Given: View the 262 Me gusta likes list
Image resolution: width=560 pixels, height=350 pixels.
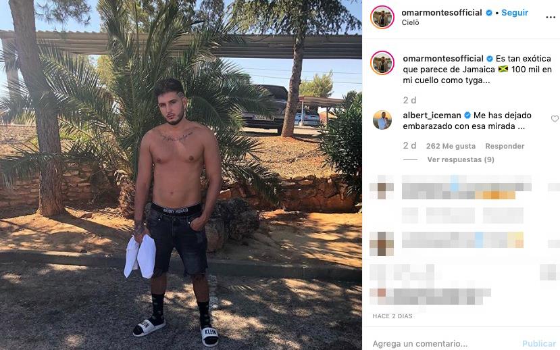Looking at the screenshot, I should point(451,146).
